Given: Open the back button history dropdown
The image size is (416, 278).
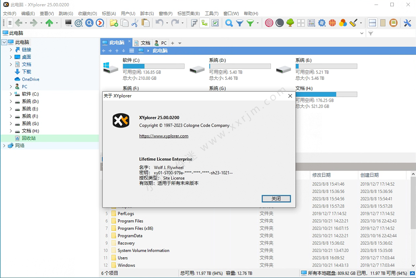Looking at the screenshot, I should (x=26, y=23).
